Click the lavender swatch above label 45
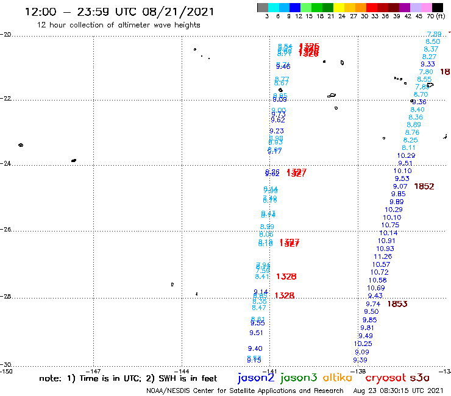The image size is (451, 396). click(415, 7)
